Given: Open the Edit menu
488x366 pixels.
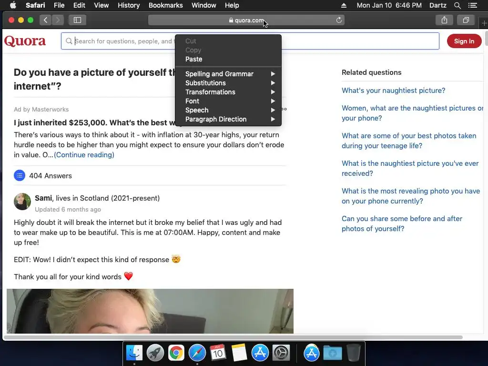Looking at the screenshot, I should [x=79, y=5].
